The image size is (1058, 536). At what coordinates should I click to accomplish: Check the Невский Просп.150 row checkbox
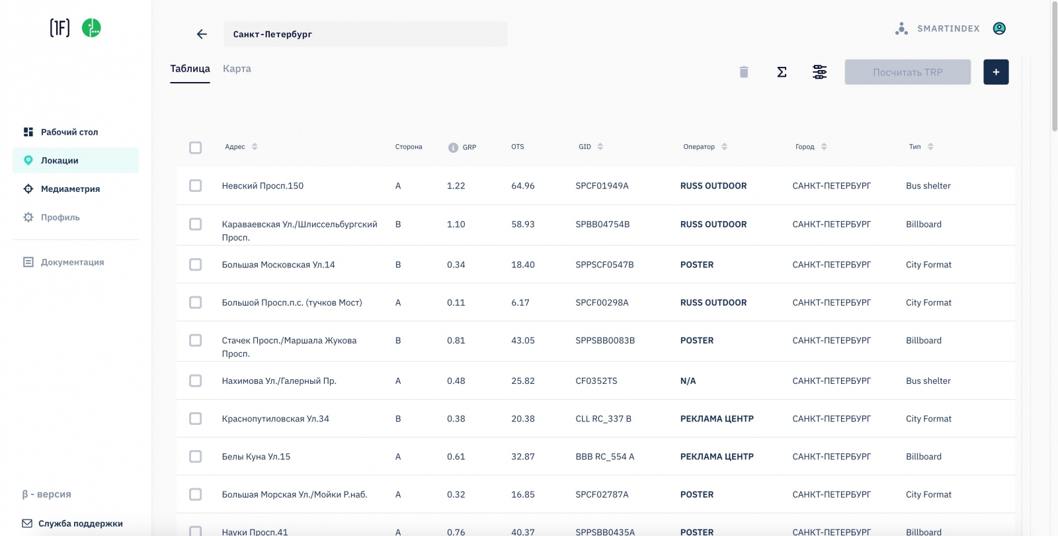[x=195, y=186]
